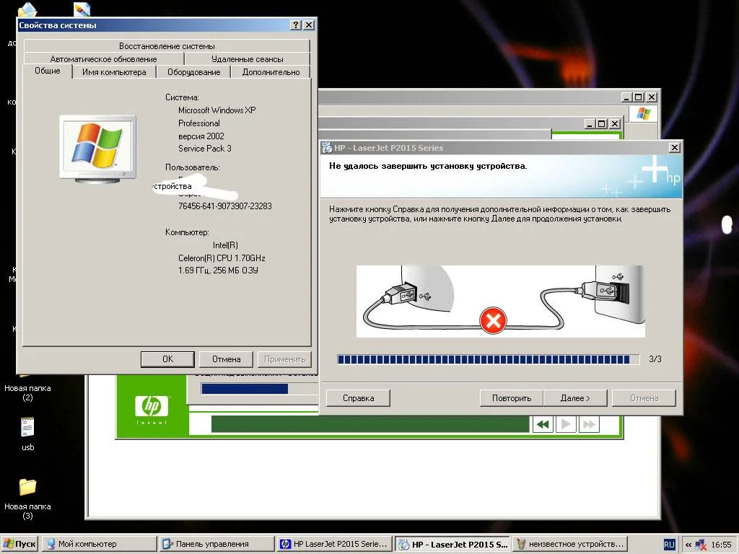The image size is (739, 554).
Task: Open the Удаленные сеансы tab
Action: point(247,59)
